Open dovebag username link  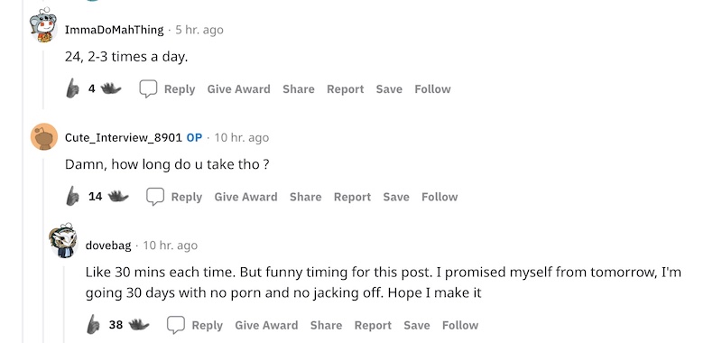[x=108, y=246]
